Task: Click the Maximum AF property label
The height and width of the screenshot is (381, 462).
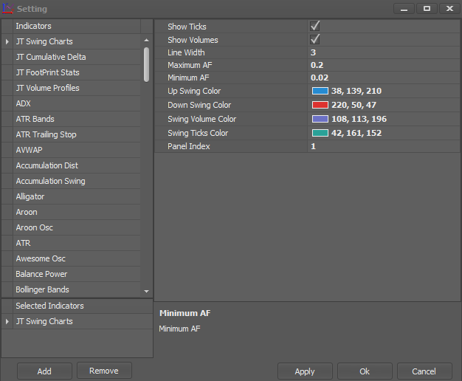Action: click(x=190, y=65)
